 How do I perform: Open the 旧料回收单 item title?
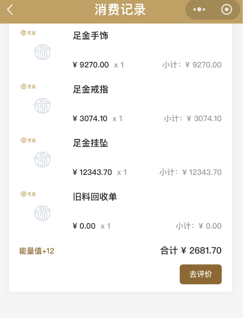[95, 197]
